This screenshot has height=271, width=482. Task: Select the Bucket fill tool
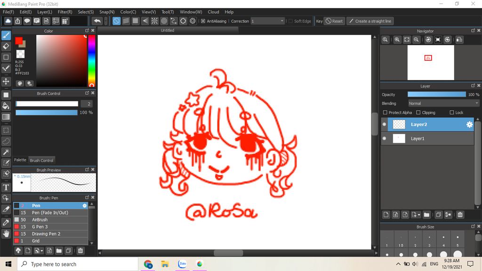click(x=6, y=106)
